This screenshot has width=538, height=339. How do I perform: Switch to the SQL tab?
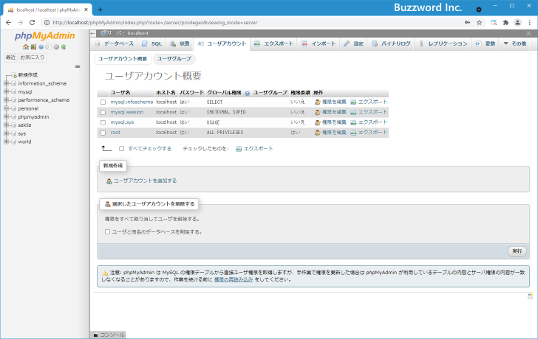(x=152, y=43)
